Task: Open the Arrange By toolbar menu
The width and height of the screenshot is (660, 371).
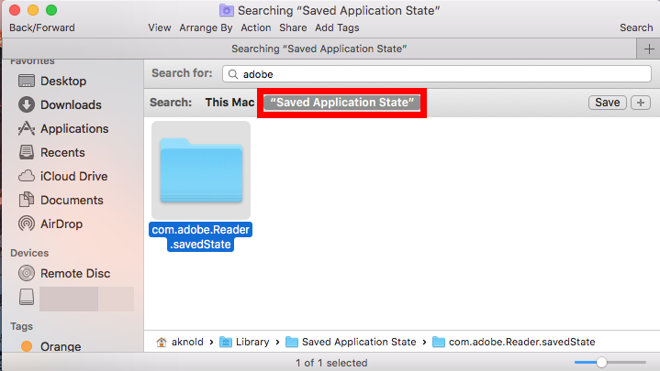Action: click(206, 27)
